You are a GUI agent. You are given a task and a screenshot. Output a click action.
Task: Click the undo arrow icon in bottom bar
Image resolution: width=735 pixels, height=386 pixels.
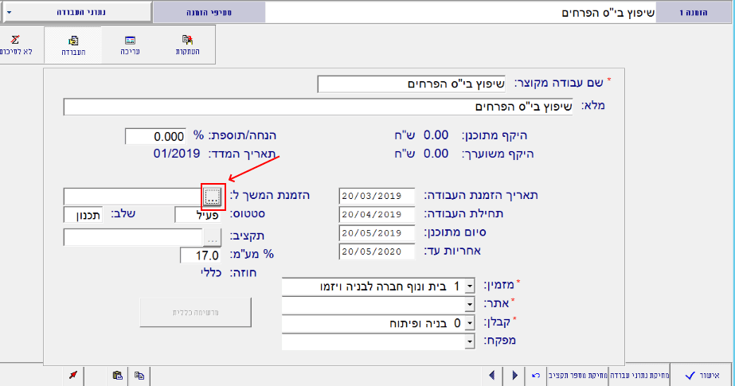pos(536,376)
